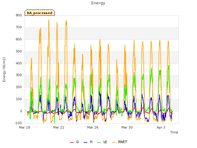This screenshot has width=197, height=148.
Task: Click the orange RNET legend color marker
Action: click(x=114, y=142)
